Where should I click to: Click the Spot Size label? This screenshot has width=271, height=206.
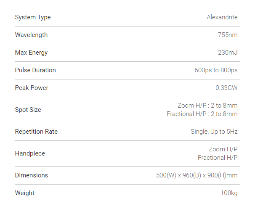(28, 110)
